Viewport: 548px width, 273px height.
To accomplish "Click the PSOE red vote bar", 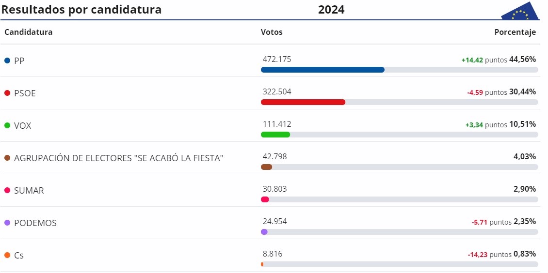I will click(x=303, y=102).
